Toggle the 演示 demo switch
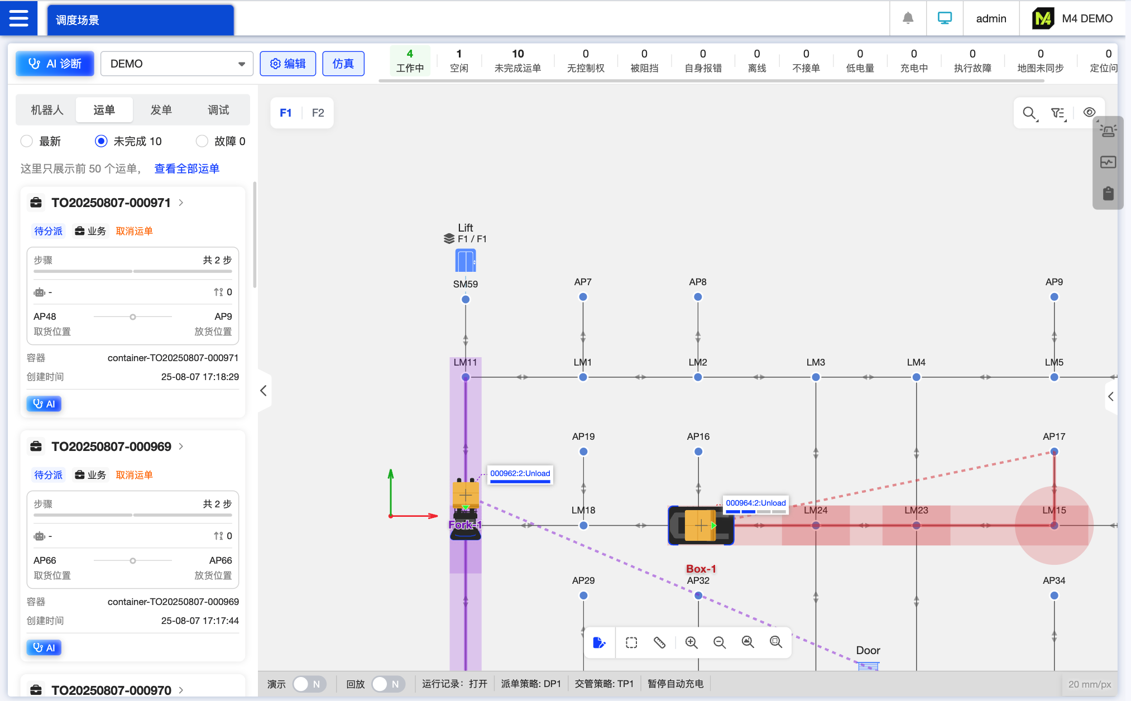 [309, 684]
